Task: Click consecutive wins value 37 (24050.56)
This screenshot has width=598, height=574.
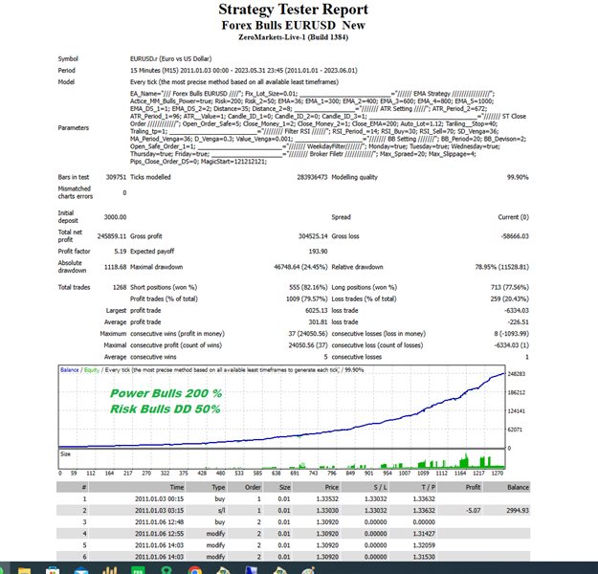Action: click(x=308, y=333)
